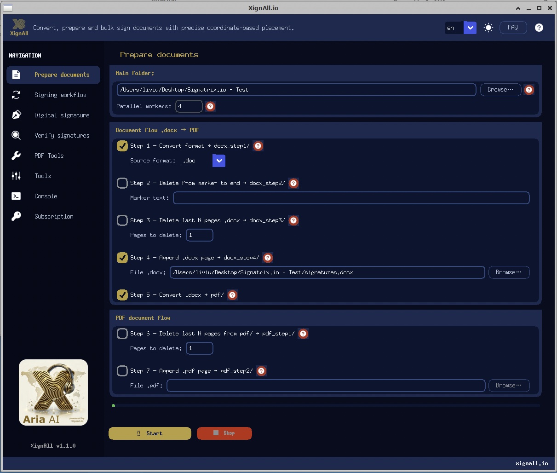Click the Verify signatures magnifier icon

(x=16, y=135)
